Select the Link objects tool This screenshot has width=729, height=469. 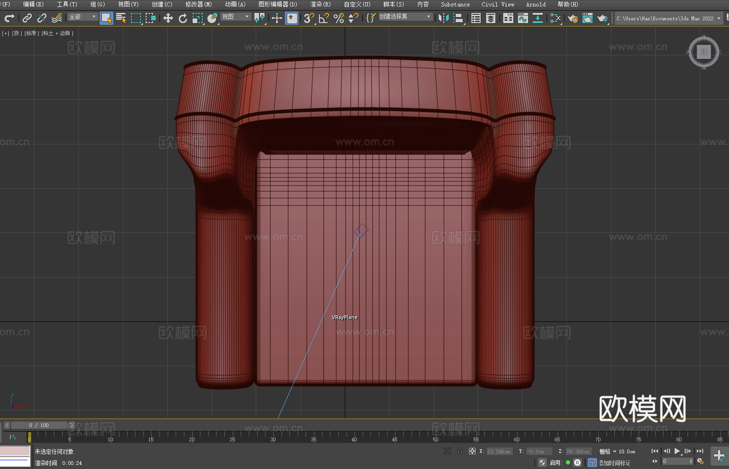pos(27,18)
